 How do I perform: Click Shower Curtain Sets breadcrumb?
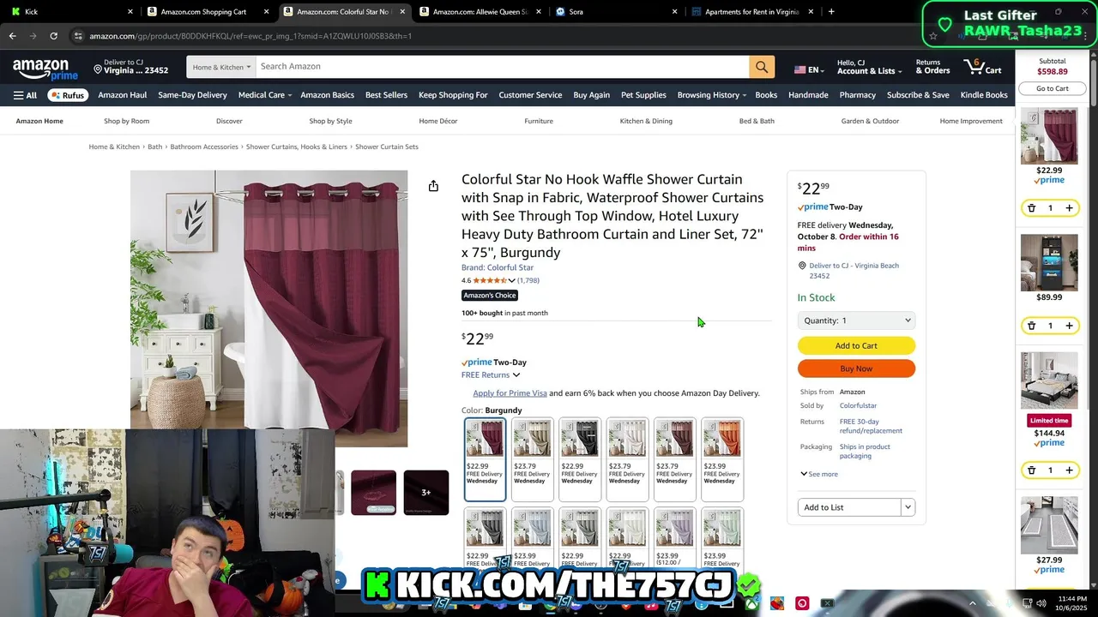tap(387, 147)
